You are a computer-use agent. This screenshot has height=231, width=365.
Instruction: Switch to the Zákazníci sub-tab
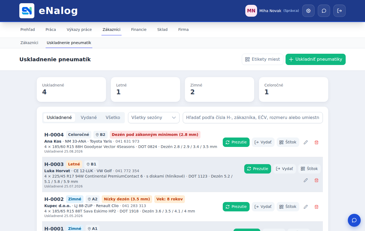click(x=29, y=43)
